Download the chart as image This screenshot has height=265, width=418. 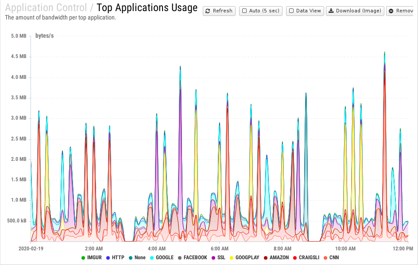point(355,11)
